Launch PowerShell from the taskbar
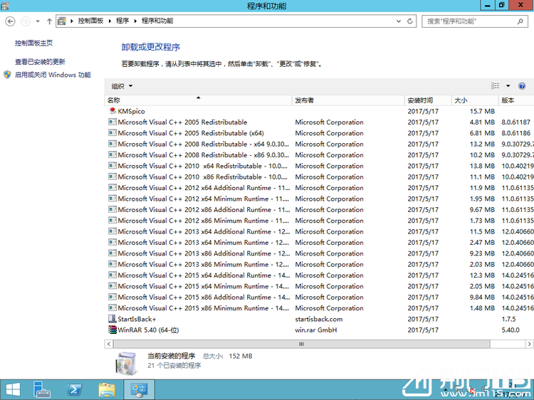This screenshot has width=534, height=400. pos(74,390)
